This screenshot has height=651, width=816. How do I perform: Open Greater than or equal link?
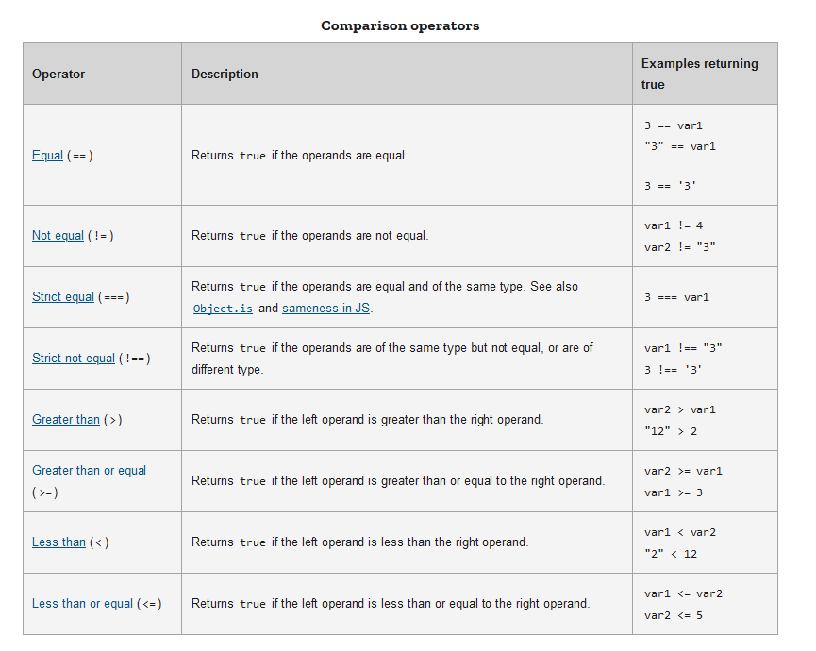point(90,471)
